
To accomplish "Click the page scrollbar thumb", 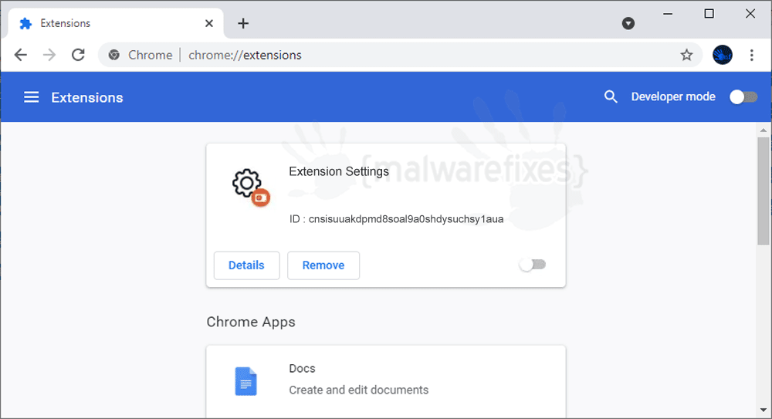I will click(x=764, y=191).
